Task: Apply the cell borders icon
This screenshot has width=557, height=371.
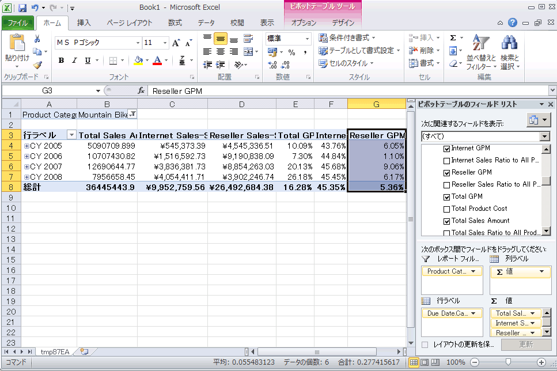Action: (113, 60)
